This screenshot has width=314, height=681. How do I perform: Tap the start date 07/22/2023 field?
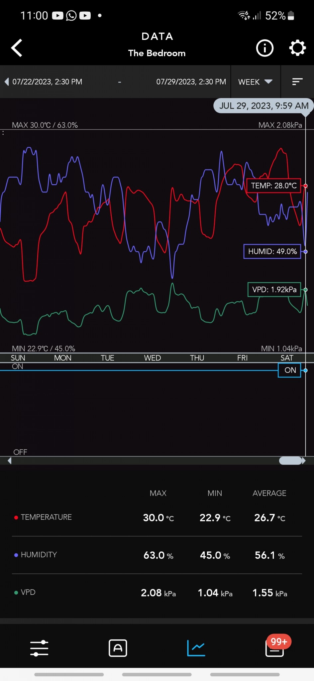tap(48, 82)
